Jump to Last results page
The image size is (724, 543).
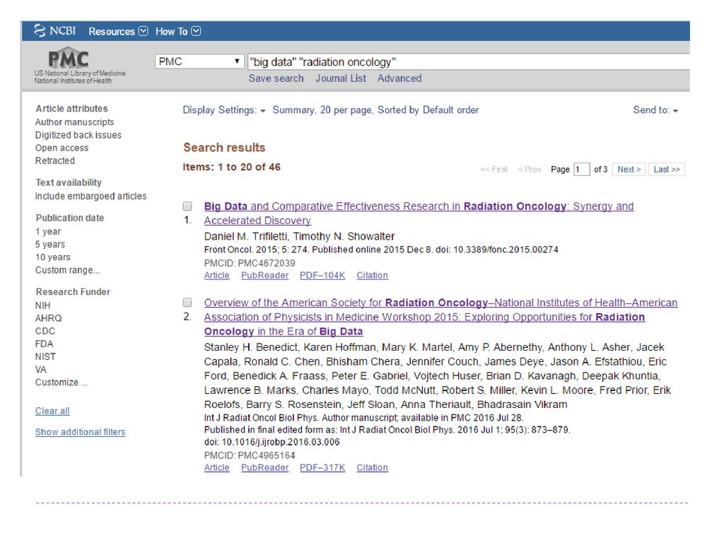tap(667, 170)
